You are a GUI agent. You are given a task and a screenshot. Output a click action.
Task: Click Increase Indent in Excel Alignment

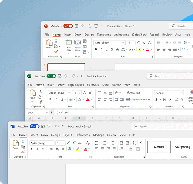tap(122, 99)
